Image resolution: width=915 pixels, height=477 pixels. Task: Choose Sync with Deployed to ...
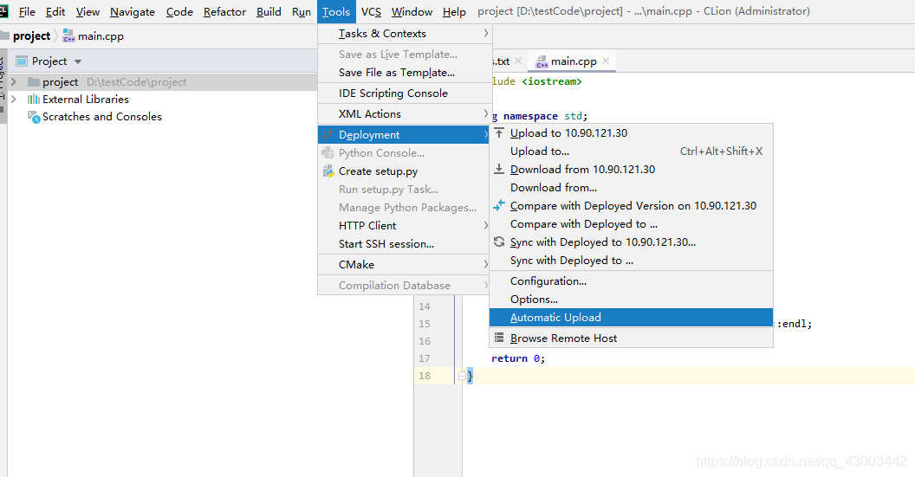[x=631, y=261]
